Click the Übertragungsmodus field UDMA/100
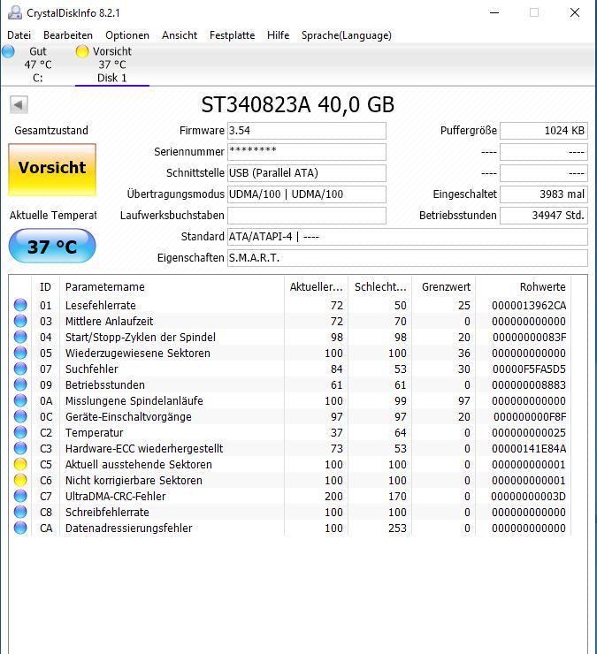The height and width of the screenshot is (654, 597). pos(307,194)
